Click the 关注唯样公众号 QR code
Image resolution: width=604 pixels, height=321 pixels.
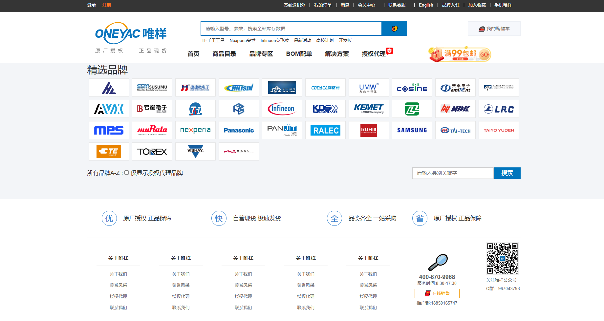[x=502, y=259]
